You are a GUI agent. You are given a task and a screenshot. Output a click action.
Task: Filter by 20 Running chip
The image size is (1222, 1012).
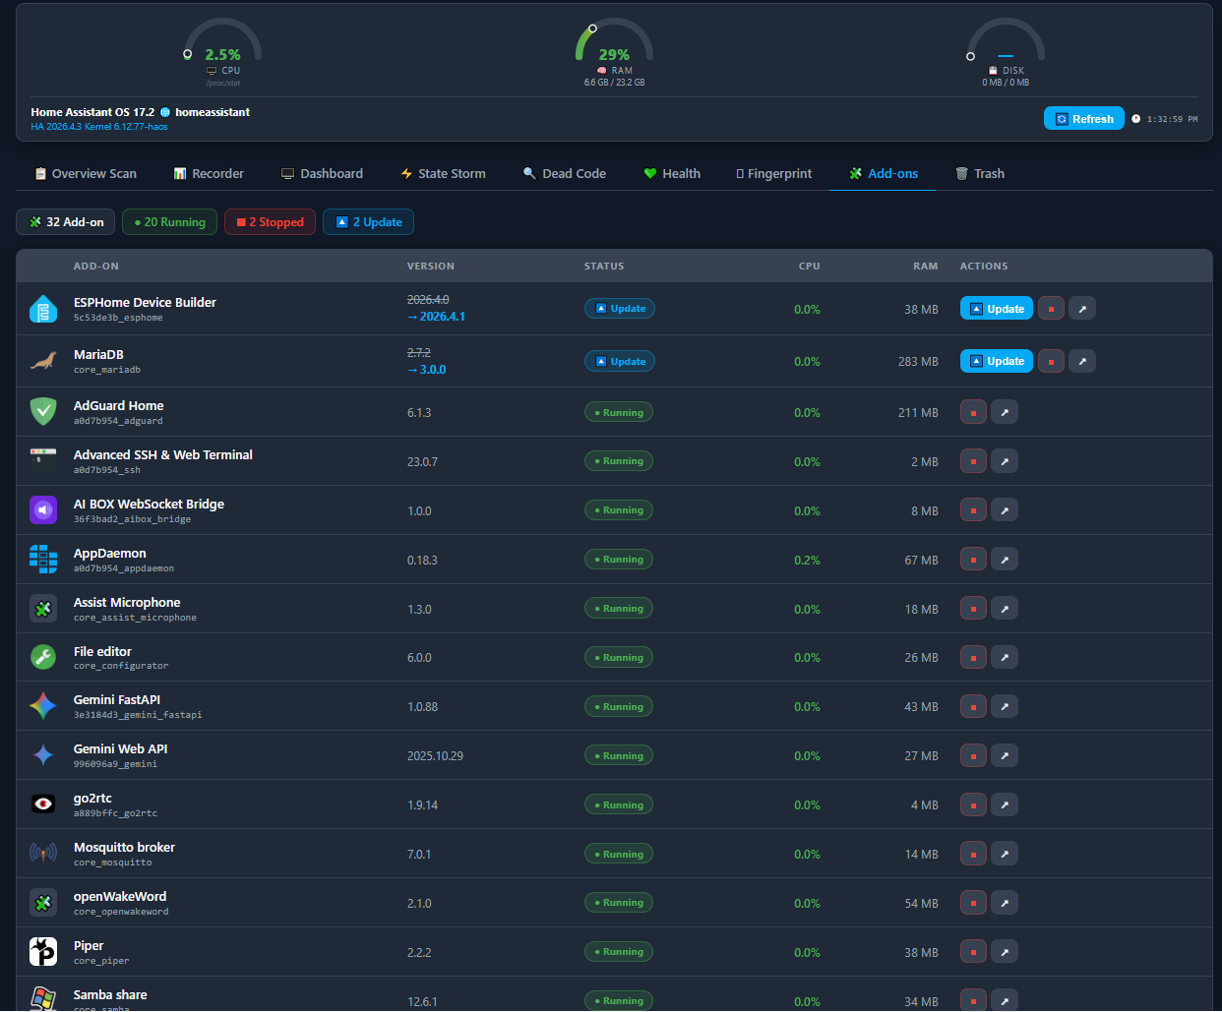(x=169, y=222)
